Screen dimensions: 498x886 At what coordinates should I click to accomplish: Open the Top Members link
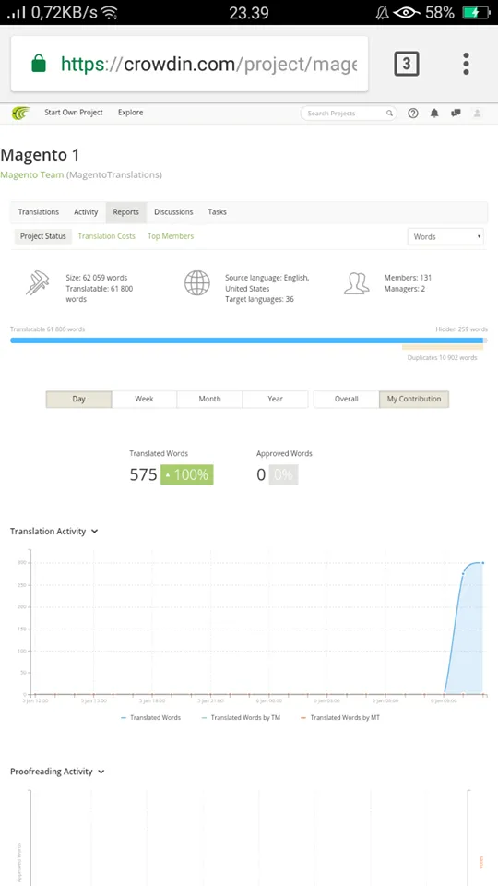coord(171,236)
